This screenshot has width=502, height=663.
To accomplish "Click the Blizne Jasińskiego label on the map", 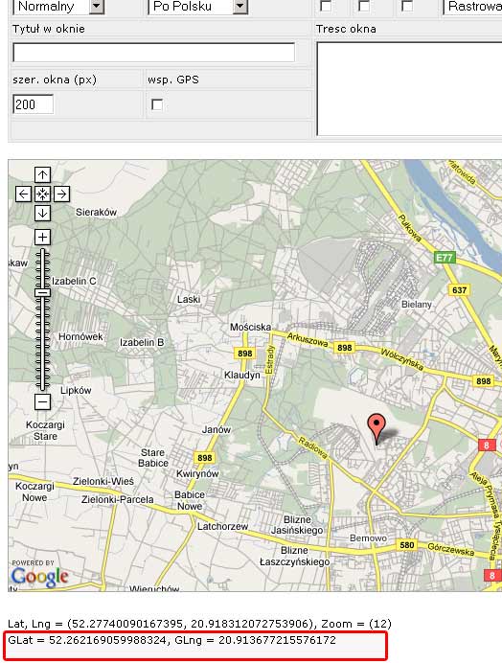I will tap(297, 525).
